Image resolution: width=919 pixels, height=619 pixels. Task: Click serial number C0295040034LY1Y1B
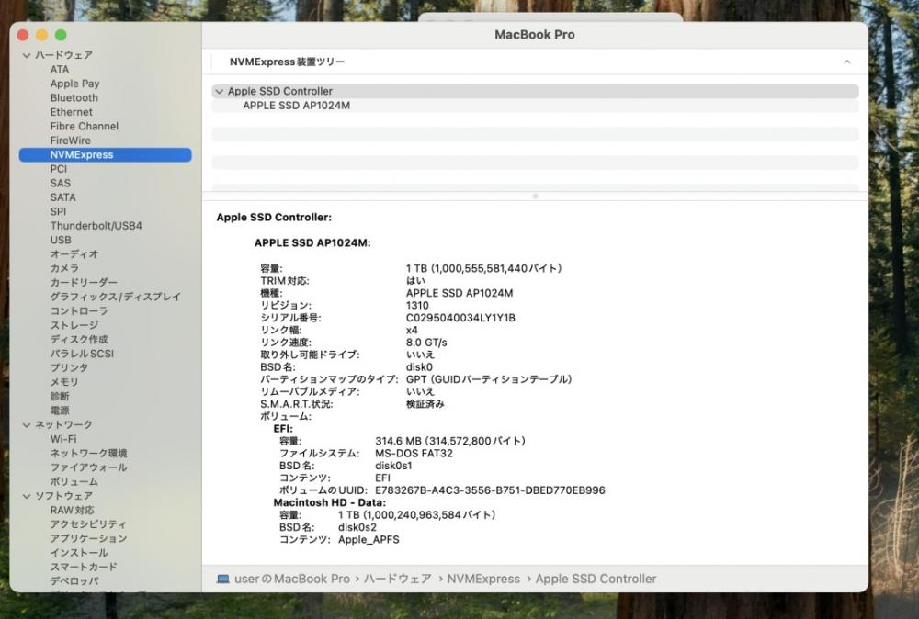tap(460, 318)
